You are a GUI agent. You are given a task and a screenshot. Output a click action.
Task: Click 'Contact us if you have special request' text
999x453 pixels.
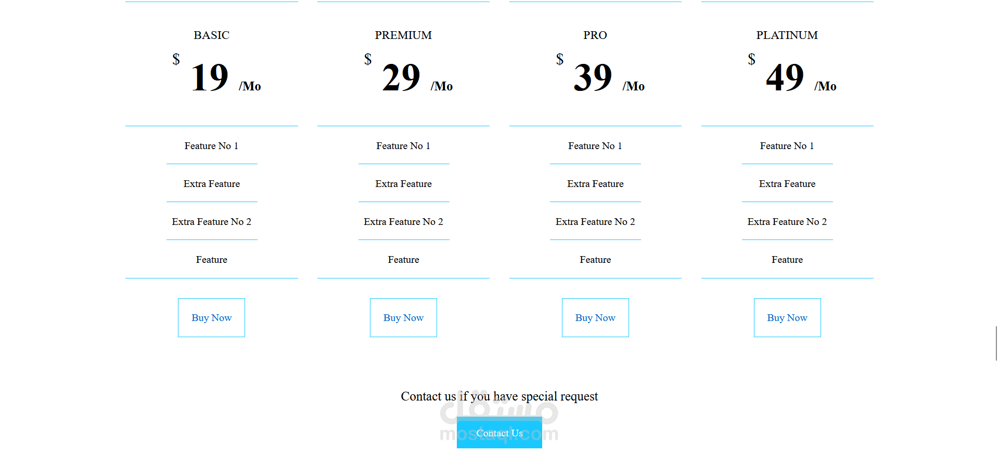click(499, 396)
